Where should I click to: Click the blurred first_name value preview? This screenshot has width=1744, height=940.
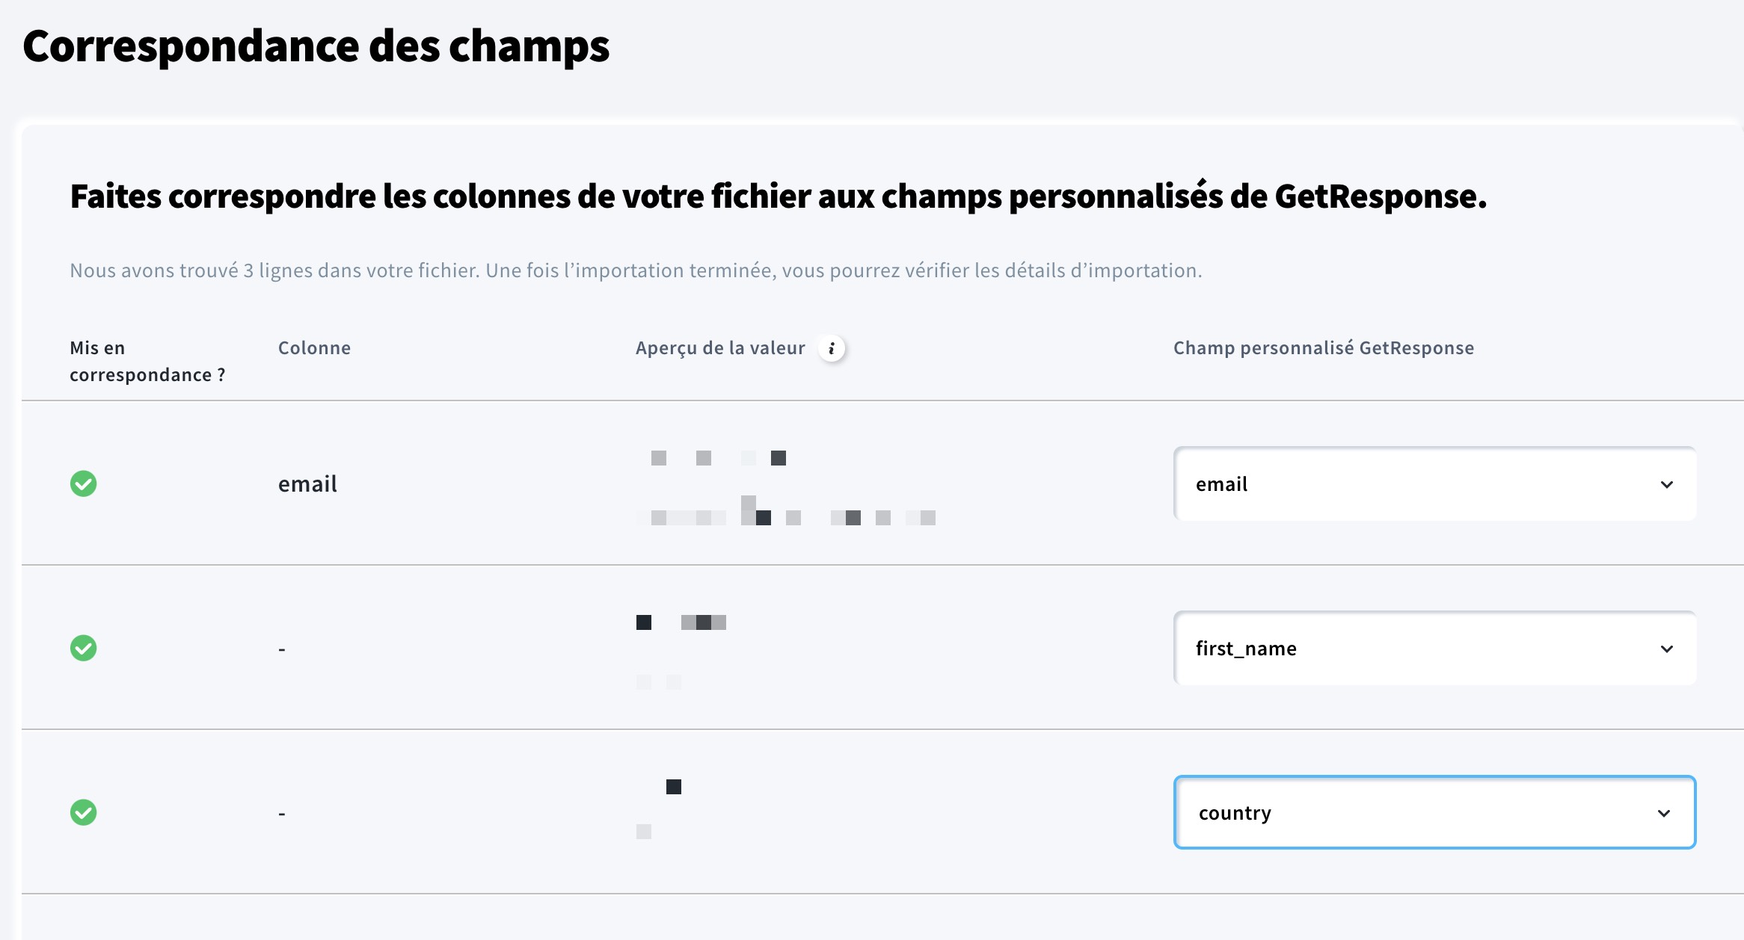coord(681,652)
